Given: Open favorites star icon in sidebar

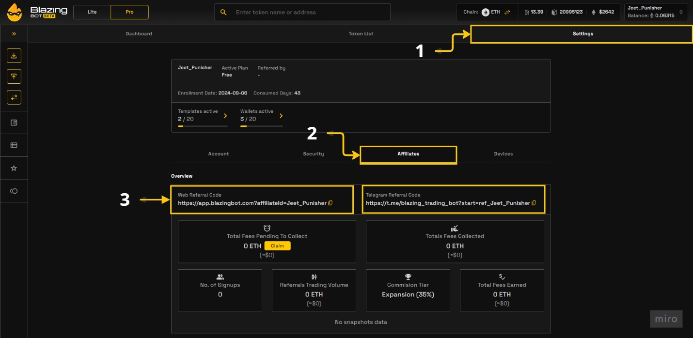Looking at the screenshot, I should point(14,168).
